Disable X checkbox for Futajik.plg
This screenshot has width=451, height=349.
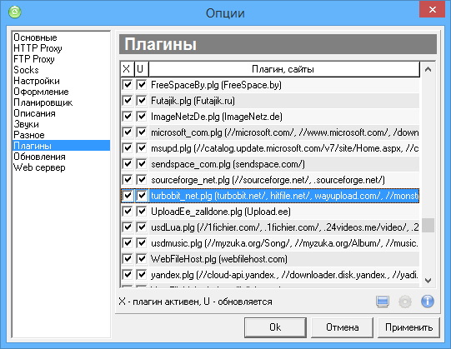point(127,101)
